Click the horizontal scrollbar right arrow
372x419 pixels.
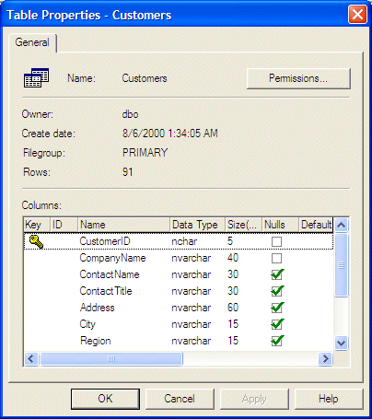[x=325, y=358]
